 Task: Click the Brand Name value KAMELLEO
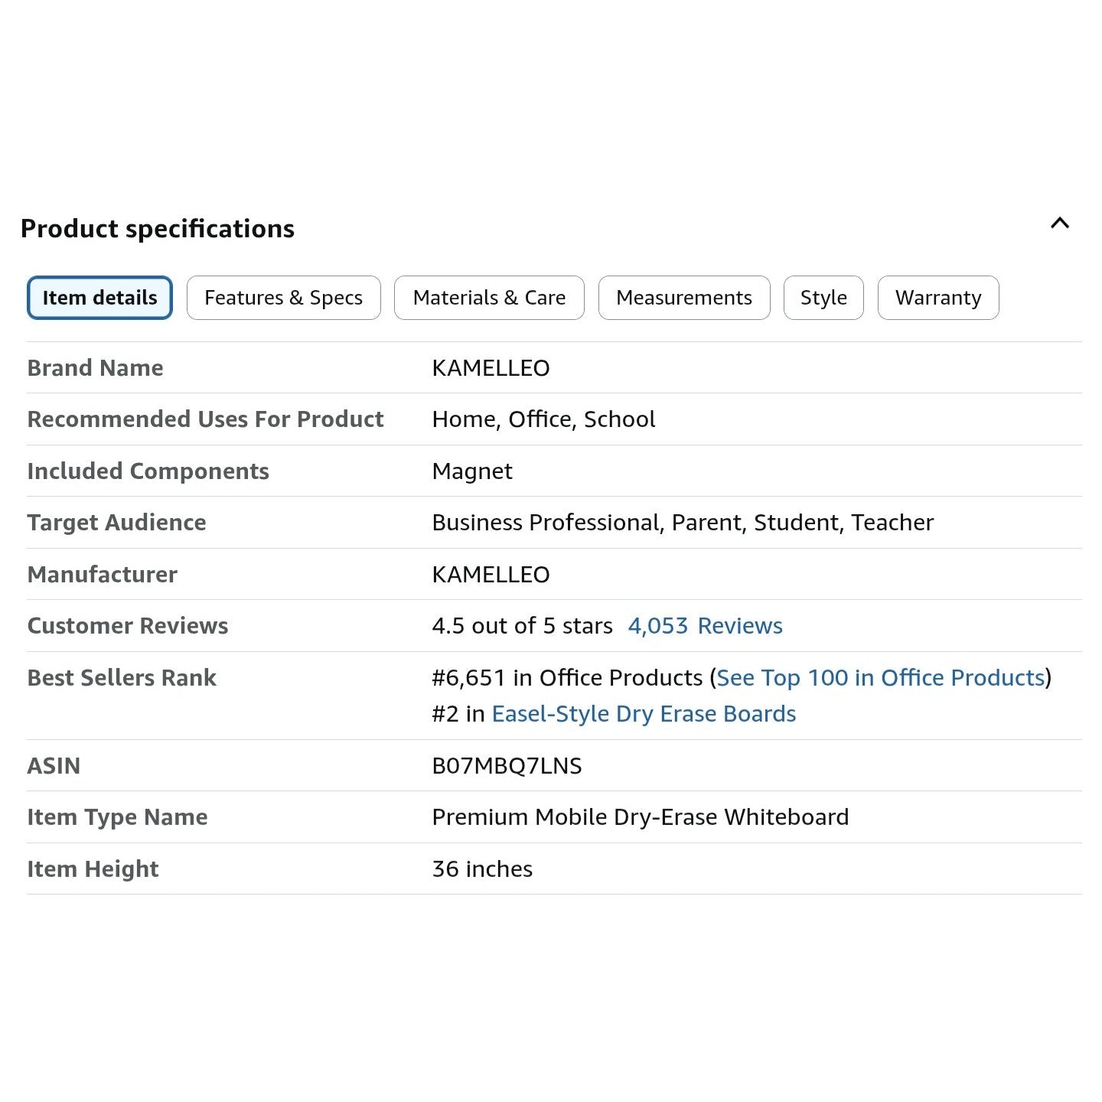[x=491, y=368]
